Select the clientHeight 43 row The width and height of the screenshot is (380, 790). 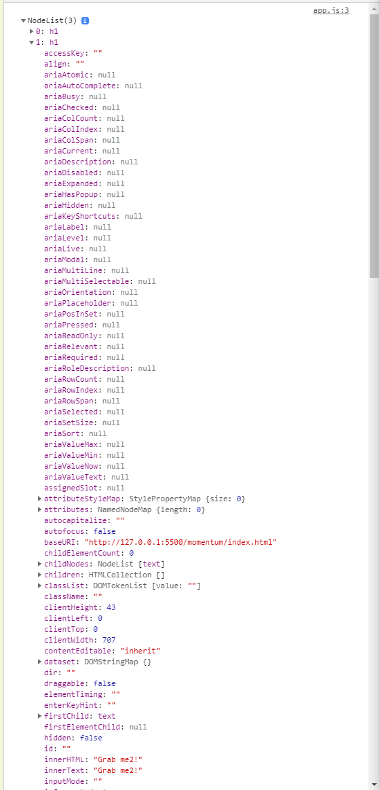(x=80, y=607)
